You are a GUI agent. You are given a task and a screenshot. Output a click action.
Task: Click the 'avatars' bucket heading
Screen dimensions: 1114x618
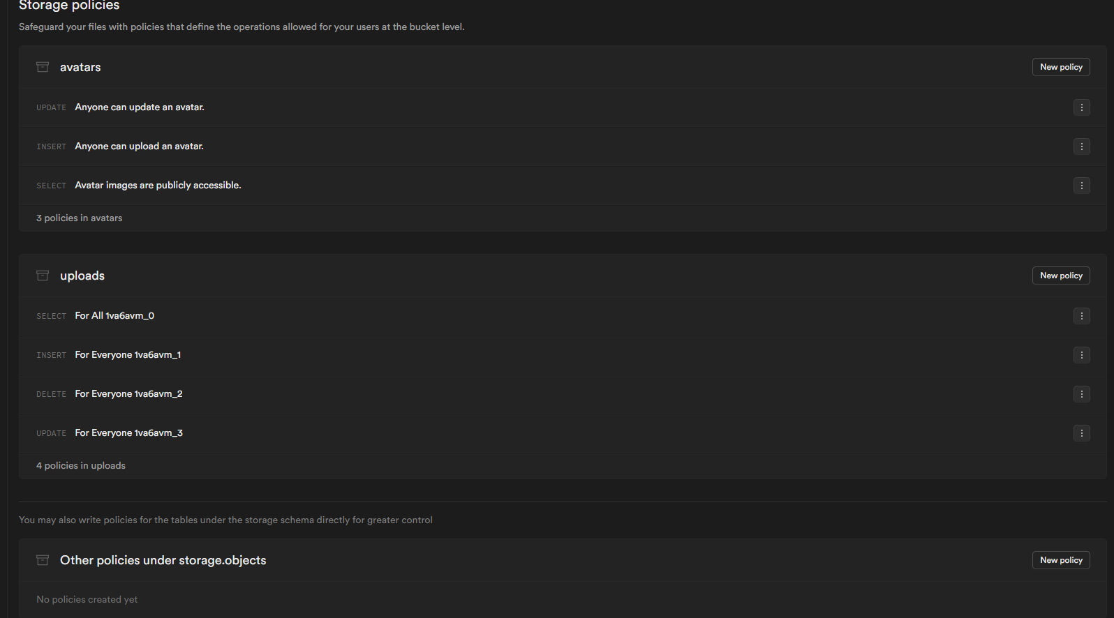click(x=80, y=67)
